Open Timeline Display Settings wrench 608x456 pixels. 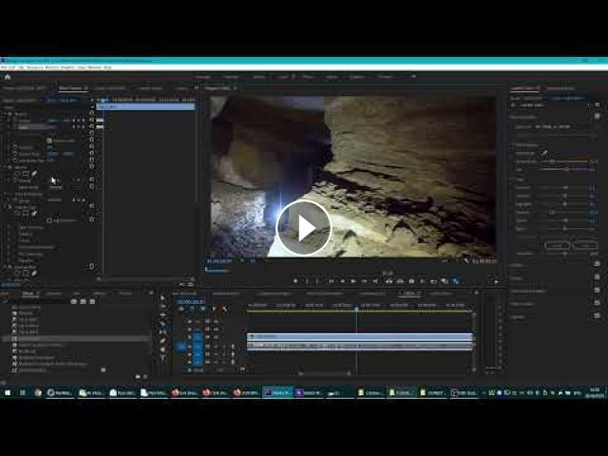224,309
